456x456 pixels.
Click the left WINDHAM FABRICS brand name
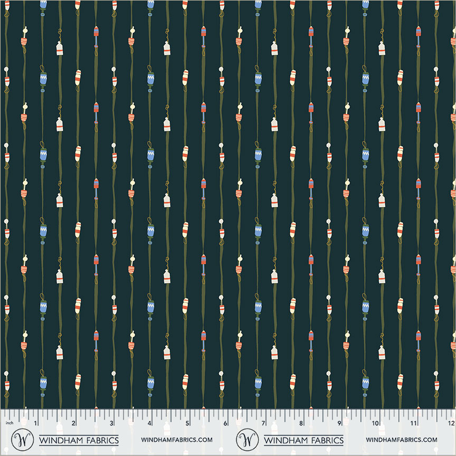coord(79,440)
